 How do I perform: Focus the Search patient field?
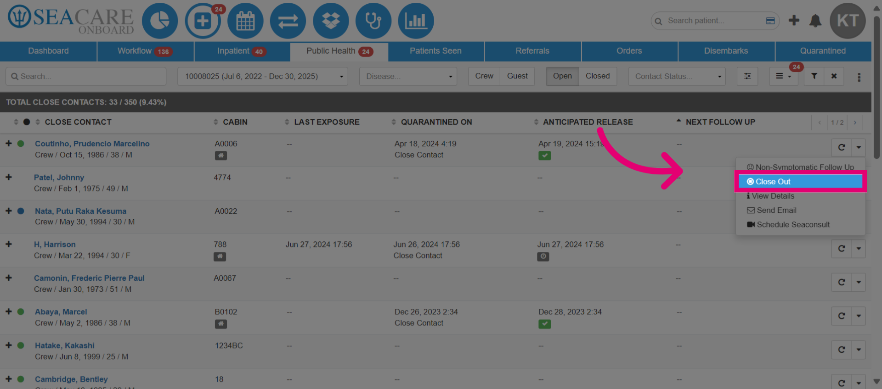point(715,21)
